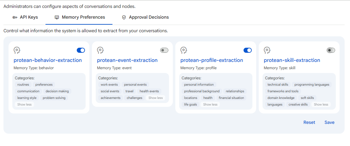Open the protean-event-extraction link
350x146 pixels.
(127, 60)
